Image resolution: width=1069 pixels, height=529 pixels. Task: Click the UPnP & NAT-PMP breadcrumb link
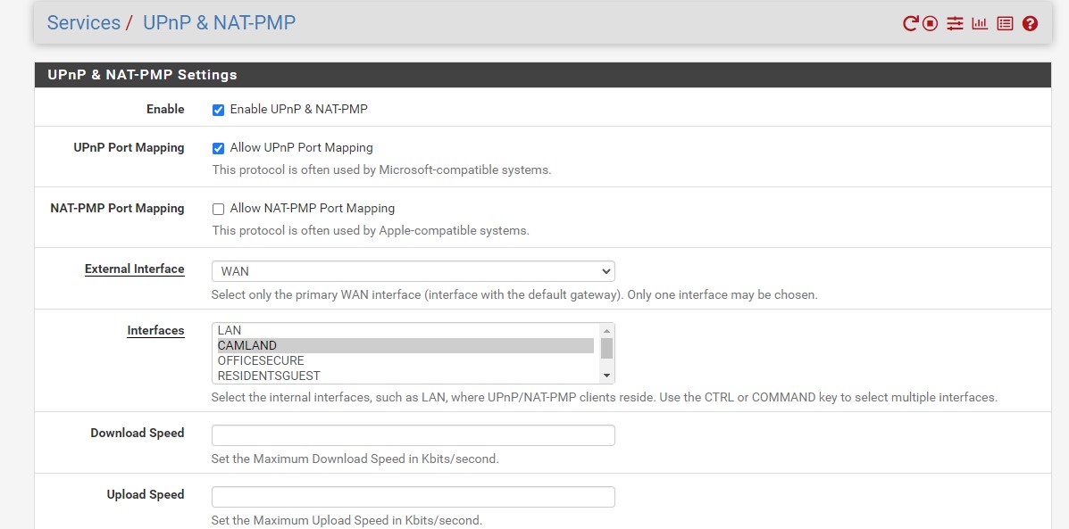click(x=219, y=22)
